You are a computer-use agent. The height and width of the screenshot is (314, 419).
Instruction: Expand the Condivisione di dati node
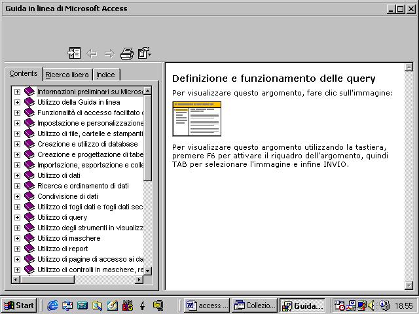17,196
